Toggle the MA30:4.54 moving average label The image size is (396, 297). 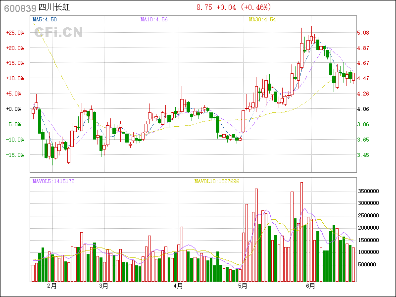(x=262, y=20)
